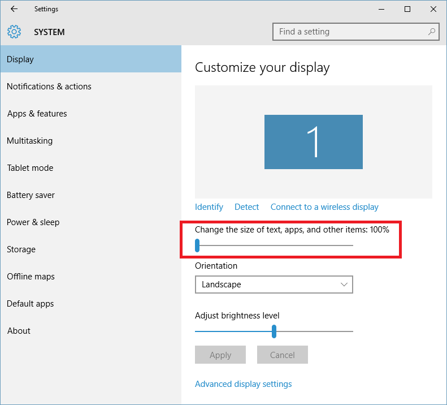Click Connect to a wireless display
This screenshot has height=405, width=447.
(x=324, y=207)
